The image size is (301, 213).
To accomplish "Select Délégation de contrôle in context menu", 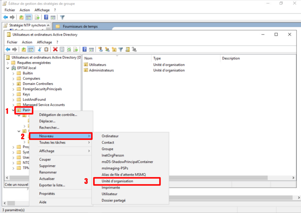I will [58, 115].
